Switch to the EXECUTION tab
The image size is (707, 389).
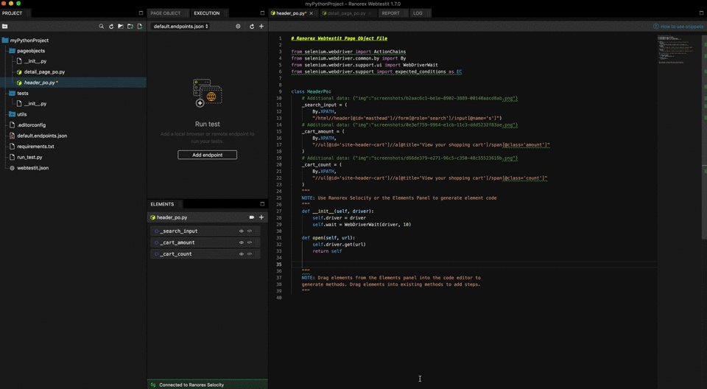[x=206, y=13]
